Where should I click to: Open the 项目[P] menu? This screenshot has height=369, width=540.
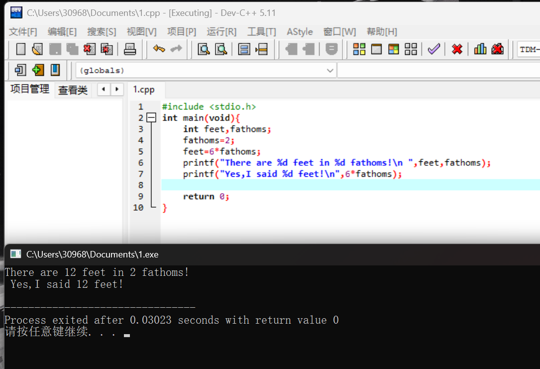tap(182, 32)
